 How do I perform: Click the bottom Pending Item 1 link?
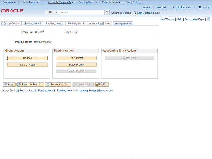pos(28,90)
